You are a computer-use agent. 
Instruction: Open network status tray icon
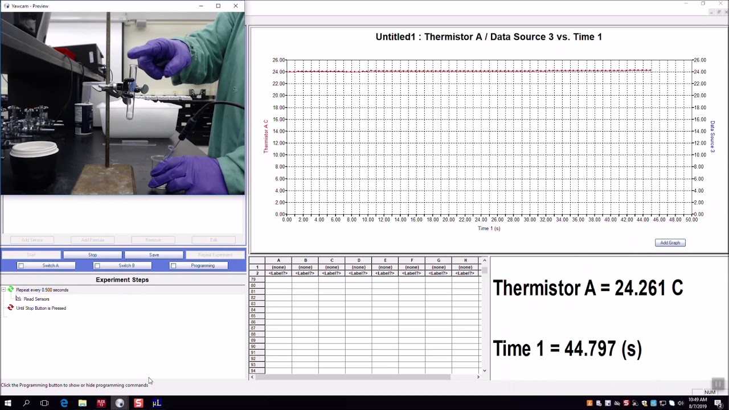pos(662,403)
